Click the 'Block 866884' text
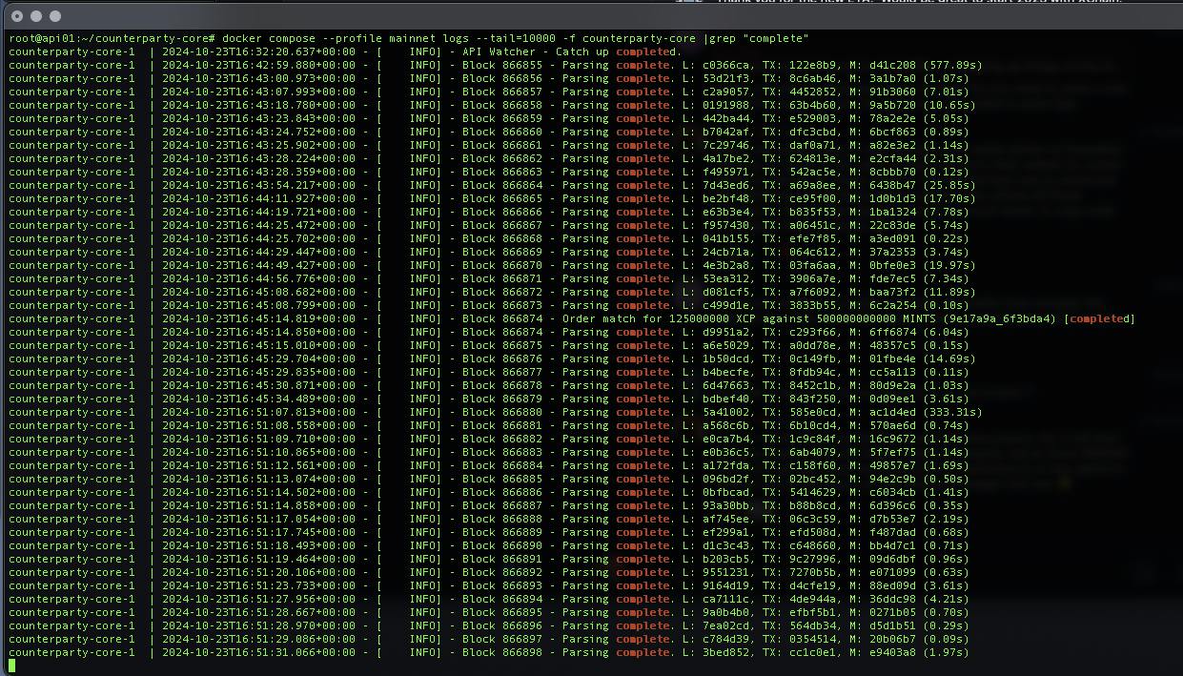 (x=502, y=465)
